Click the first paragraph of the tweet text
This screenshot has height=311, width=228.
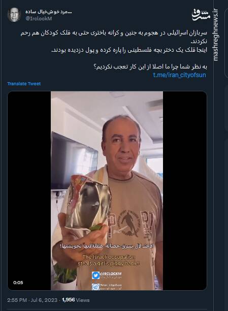point(114,37)
